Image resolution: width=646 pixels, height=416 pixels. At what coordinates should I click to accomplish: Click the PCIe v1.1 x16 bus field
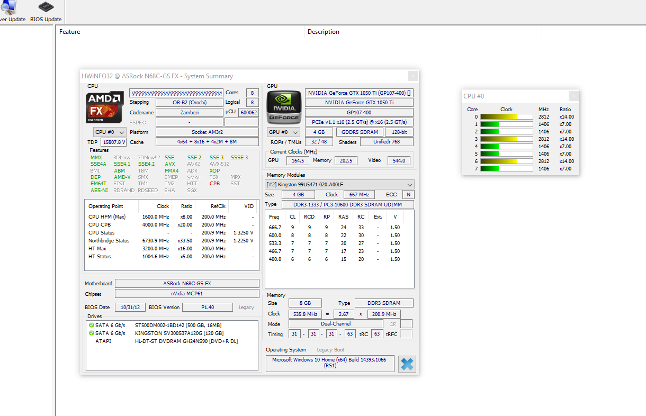[359, 122]
